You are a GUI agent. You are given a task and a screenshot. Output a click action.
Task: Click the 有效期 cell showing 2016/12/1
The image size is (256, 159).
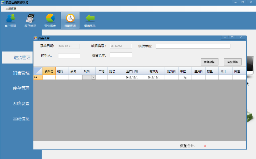[154, 77]
